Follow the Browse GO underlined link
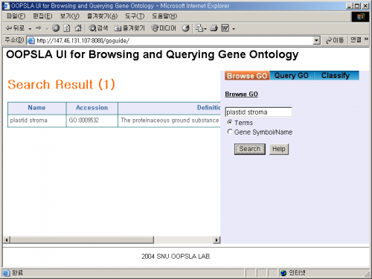Screen dimensions: 372x279 click(x=241, y=94)
